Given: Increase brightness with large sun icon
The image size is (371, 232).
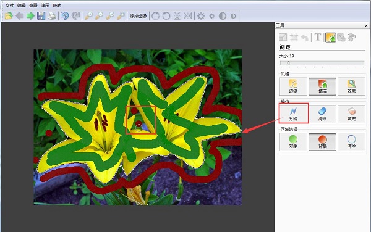Looking at the screenshot, I should pyautogui.click(x=201, y=16).
